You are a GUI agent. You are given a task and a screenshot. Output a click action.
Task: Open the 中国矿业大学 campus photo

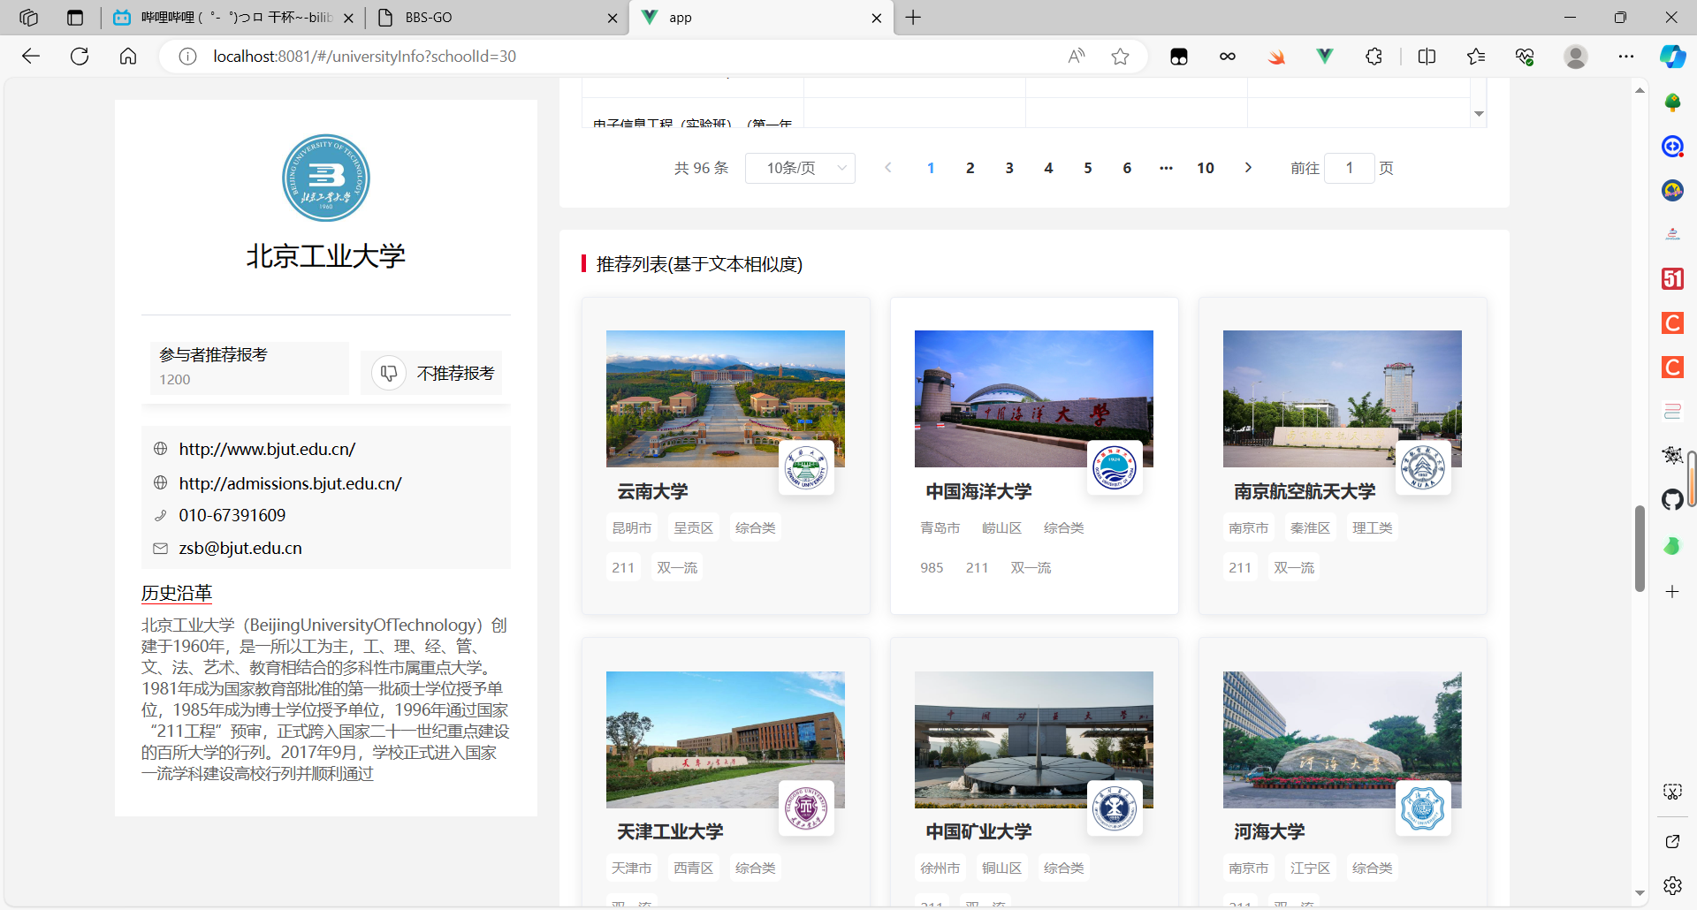[x=1034, y=739]
